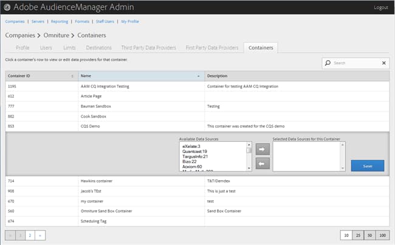
Task: Open the My Profile link
Action: (x=130, y=21)
